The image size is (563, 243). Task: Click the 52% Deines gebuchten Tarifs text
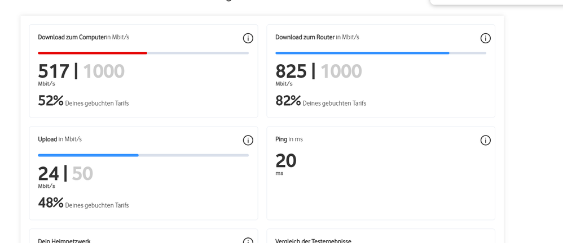(83, 101)
